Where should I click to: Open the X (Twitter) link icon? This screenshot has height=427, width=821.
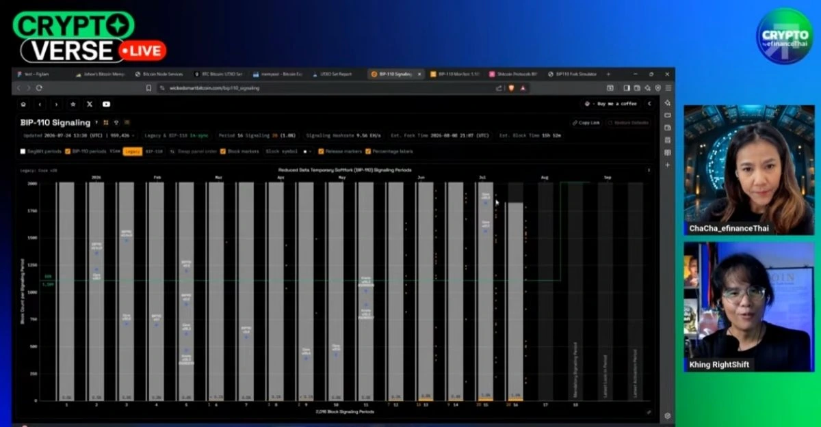click(x=90, y=104)
